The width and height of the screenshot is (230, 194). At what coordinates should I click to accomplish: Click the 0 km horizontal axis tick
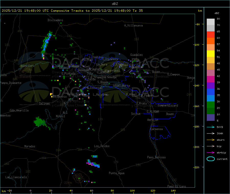30,190
